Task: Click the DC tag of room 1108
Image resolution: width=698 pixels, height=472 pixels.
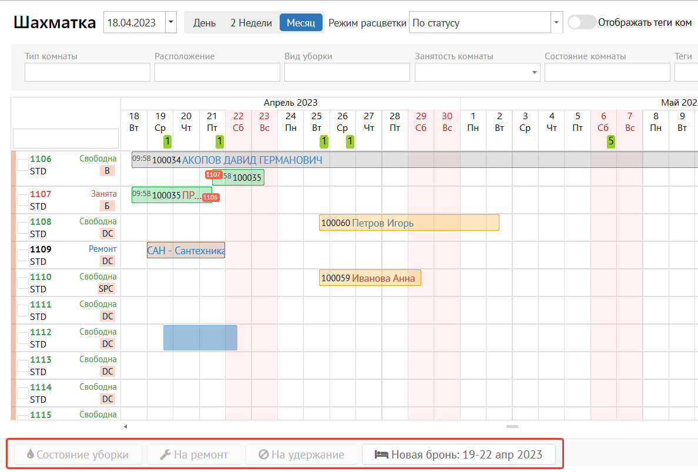Action: (108, 234)
